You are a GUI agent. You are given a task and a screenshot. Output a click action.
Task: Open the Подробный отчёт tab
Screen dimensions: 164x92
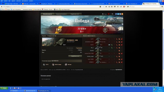click(75, 14)
